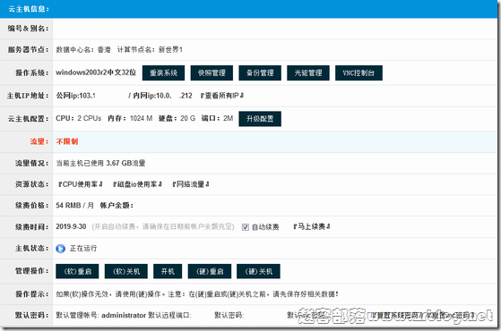Click the 续费时间 row label
This screenshot has width=501, height=331.
(32, 227)
